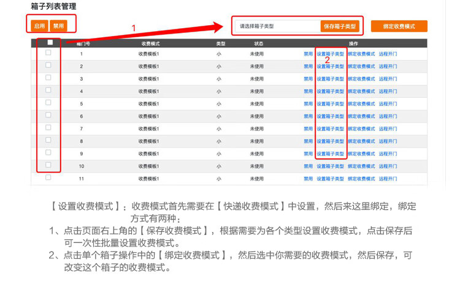Click the orange 禁用 button above the table
The height and width of the screenshot is (290, 460).
pos(58,26)
